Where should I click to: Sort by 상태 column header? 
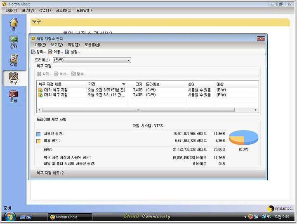pos(200,84)
